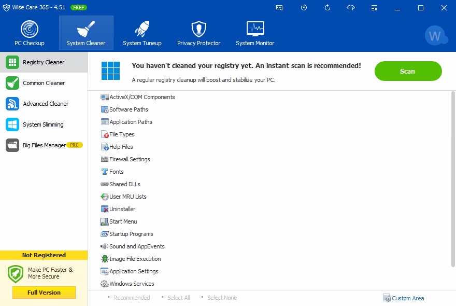Click the Application Settings icon

point(104,271)
